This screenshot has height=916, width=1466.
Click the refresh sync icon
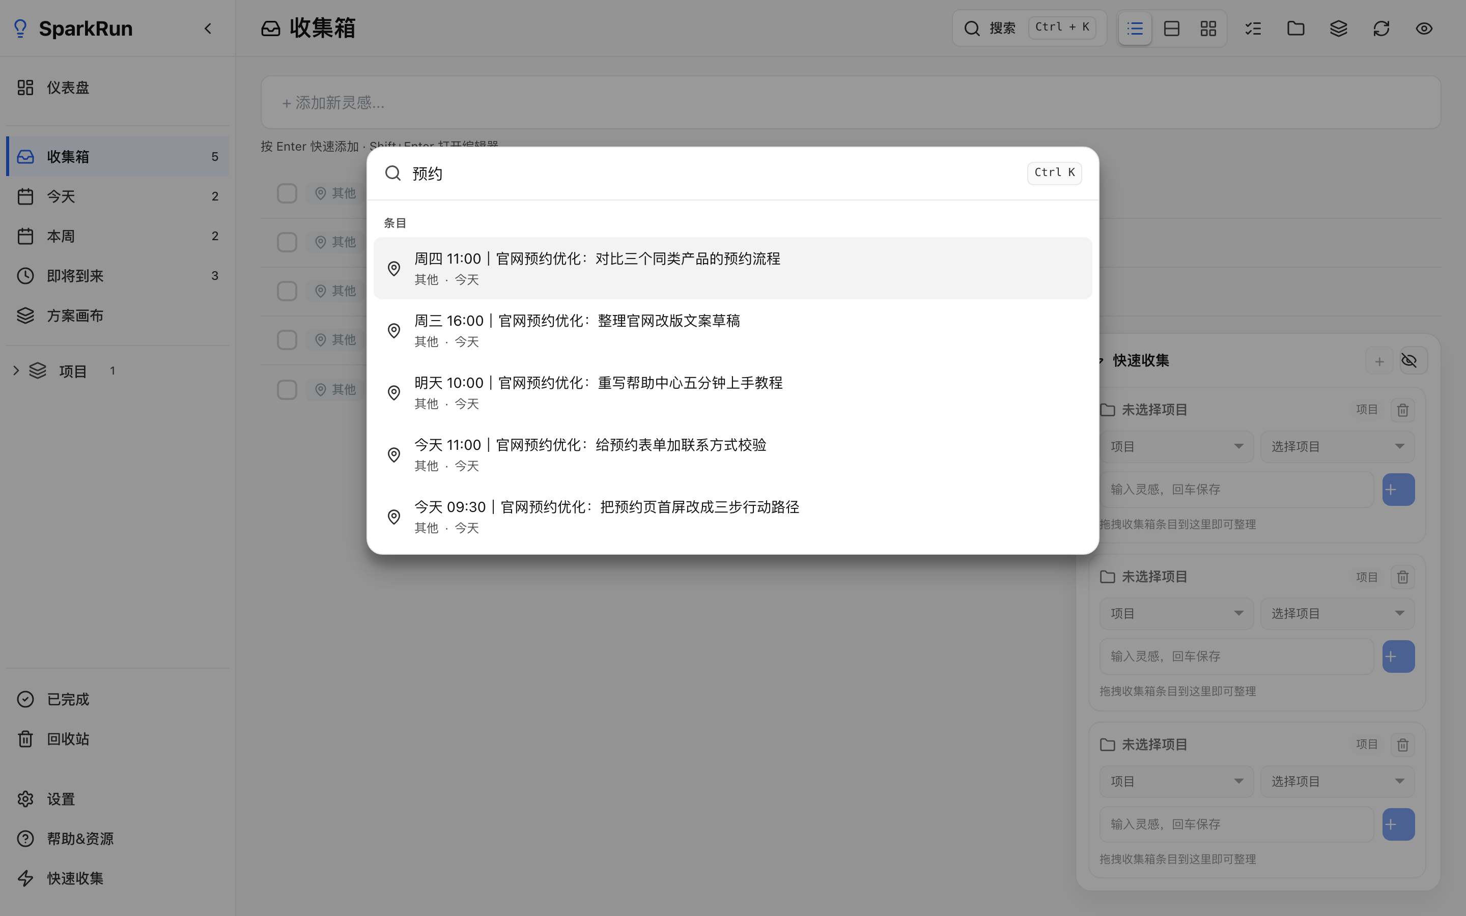(x=1381, y=28)
